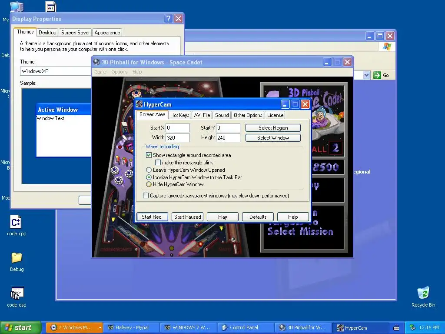
Task: Click the Display Properties help question mark icon
Action: click(168, 19)
